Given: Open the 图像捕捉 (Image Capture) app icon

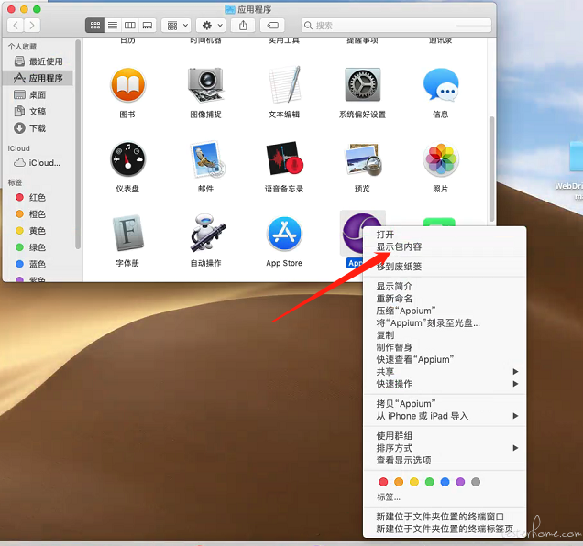Looking at the screenshot, I should click(x=205, y=85).
